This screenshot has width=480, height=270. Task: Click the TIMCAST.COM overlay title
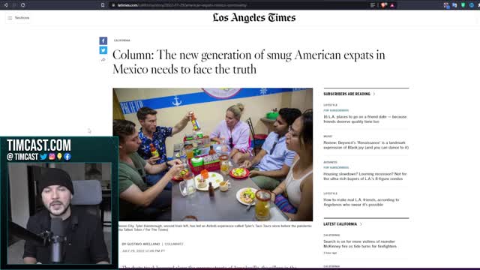point(39,145)
